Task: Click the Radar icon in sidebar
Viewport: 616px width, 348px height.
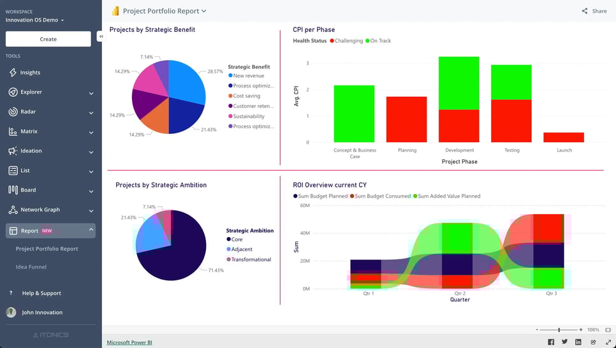Action: coord(13,112)
